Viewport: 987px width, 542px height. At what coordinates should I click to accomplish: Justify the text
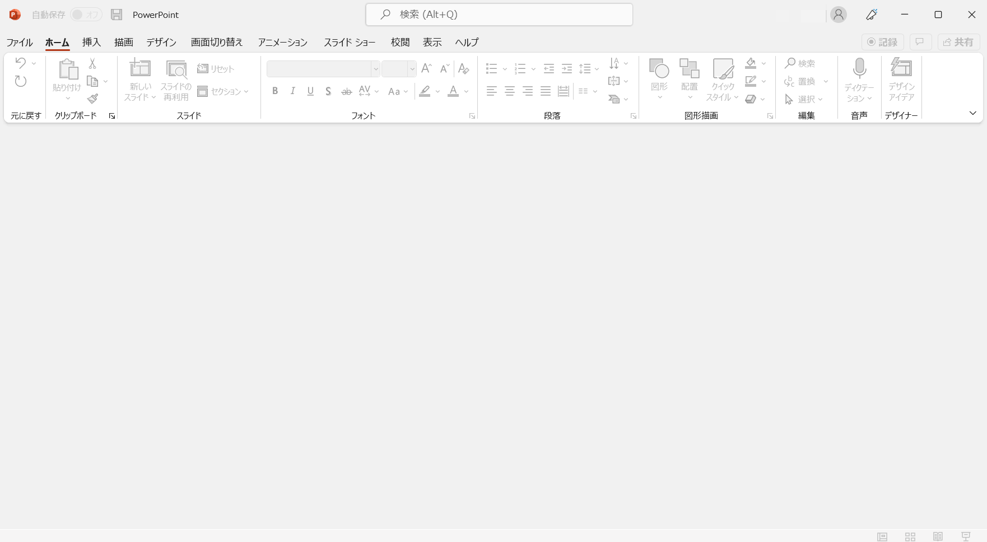[x=546, y=91]
